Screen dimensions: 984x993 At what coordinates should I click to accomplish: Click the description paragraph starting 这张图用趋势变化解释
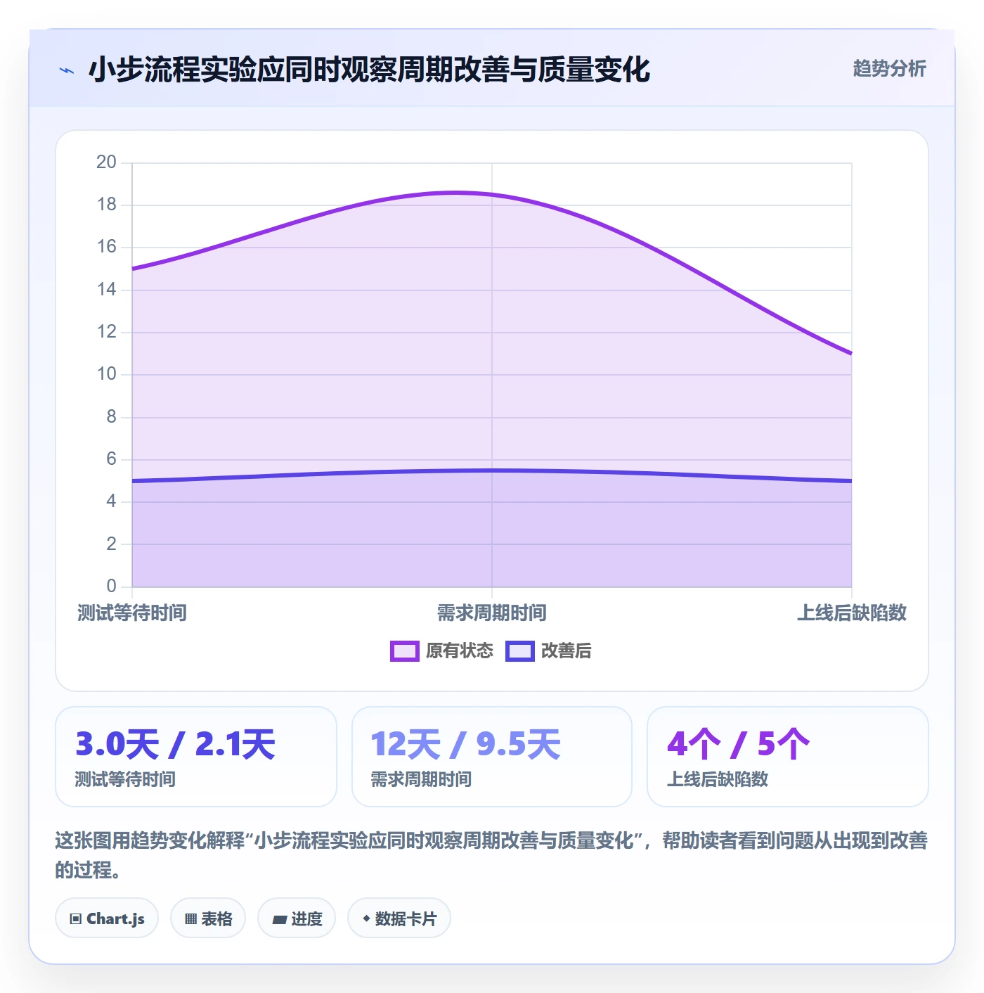coord(492,855)
